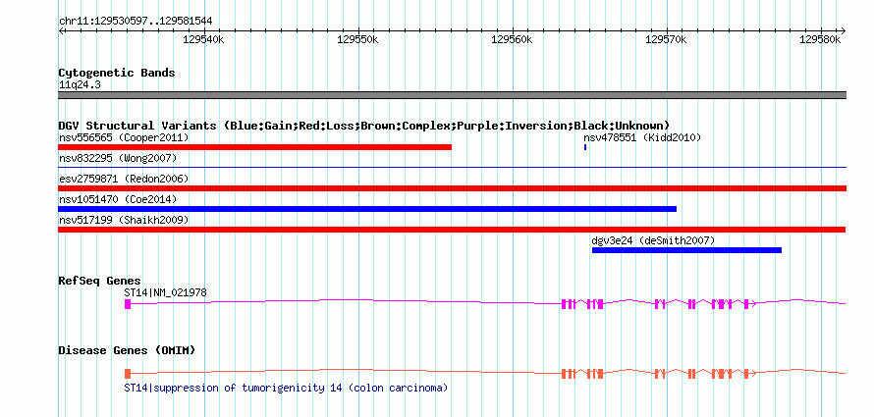Open variant nsv517199 (Shaikh2009) label
The image size is (874, 417).
coord(124,220)
